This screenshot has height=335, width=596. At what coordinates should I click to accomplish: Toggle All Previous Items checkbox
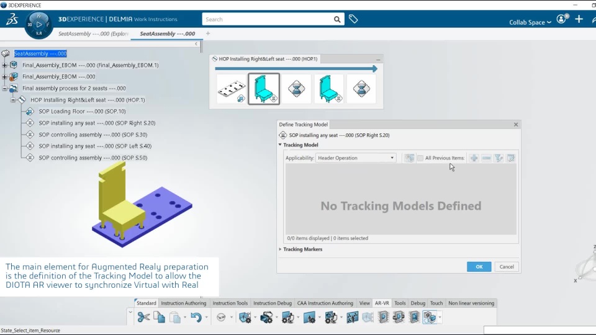(x=420, y=158)
